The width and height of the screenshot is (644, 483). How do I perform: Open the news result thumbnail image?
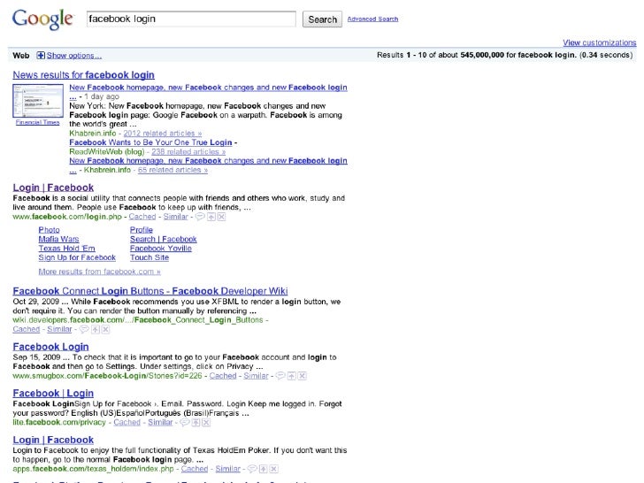38,101
